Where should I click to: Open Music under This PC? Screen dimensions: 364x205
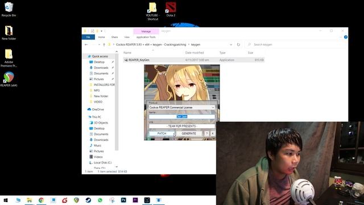click(x=97, y=146)
